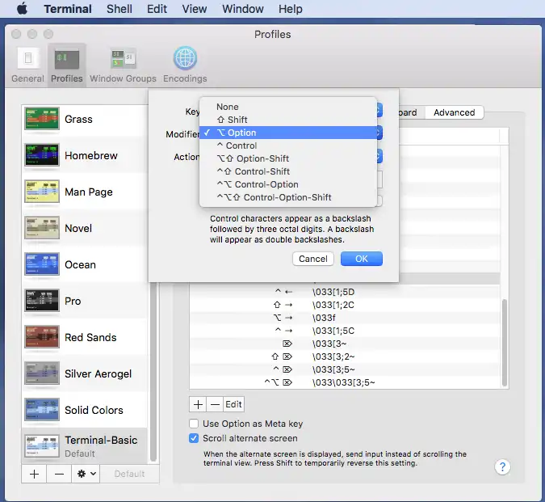Click the Man Page profile thumbnail
The image size is (545, 502).
coord(42,192)
